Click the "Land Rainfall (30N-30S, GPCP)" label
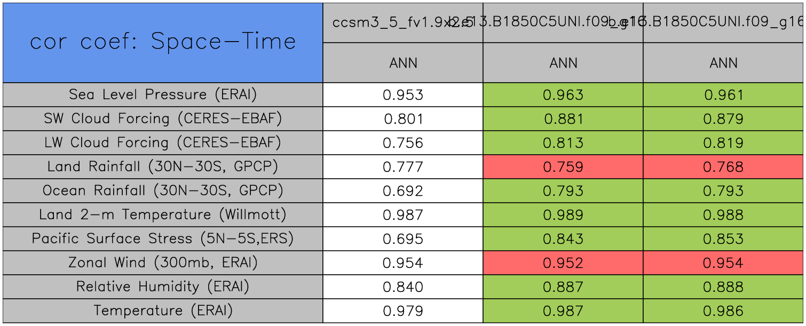Image resolution: width=806 pixels, height=326 pixels. tap(162, 166)
